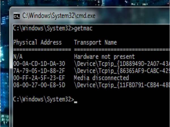Click the Tcpip_{86365AF9 transport name
The width and height of the screenshot is (170, 127).
[x=121, y=71]
